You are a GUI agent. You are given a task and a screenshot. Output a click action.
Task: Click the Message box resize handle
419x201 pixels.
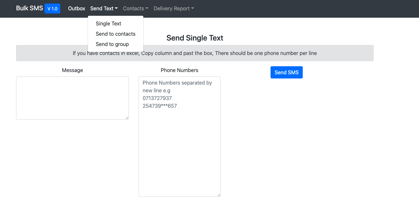(127, 118)
